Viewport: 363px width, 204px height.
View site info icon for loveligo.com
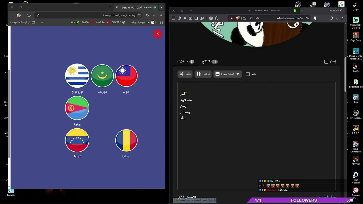click(x=139, y=15)
